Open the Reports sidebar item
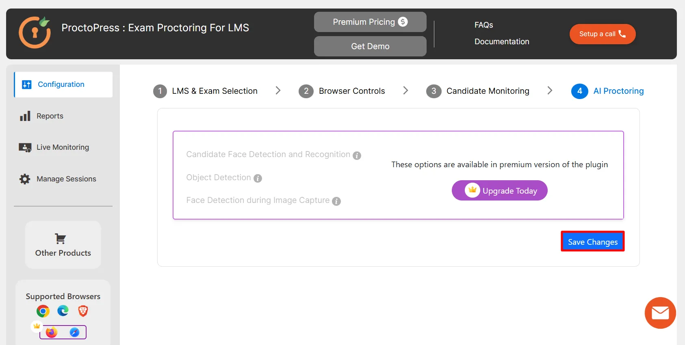Image resolution: width=685 pixels, height=345 pixels. pyautogui.click(x=50, y=116)
